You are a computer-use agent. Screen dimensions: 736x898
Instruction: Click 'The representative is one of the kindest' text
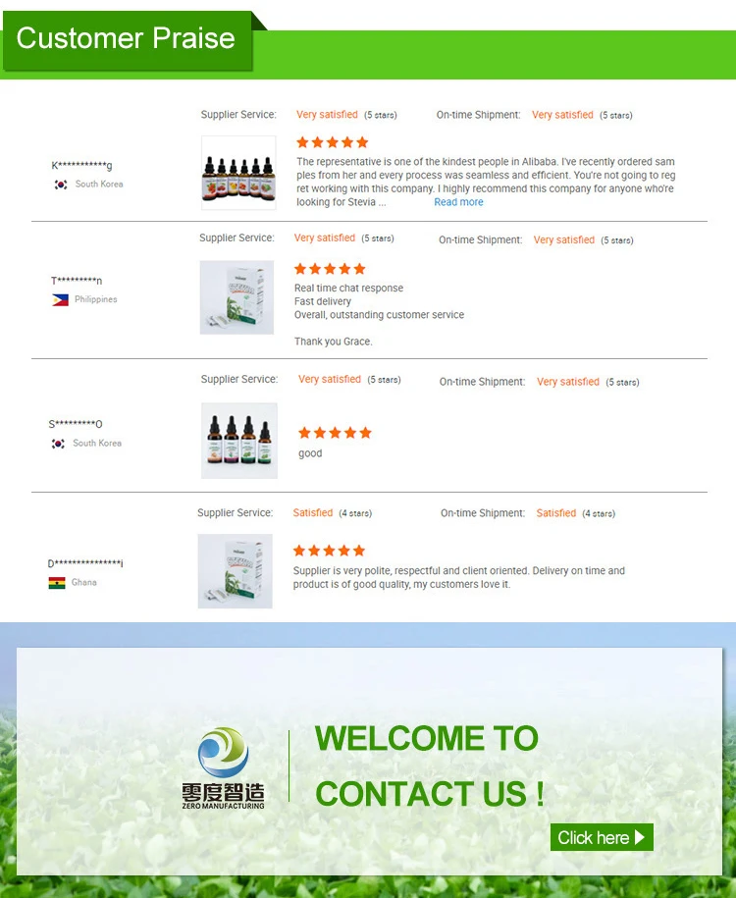(486, 182)
